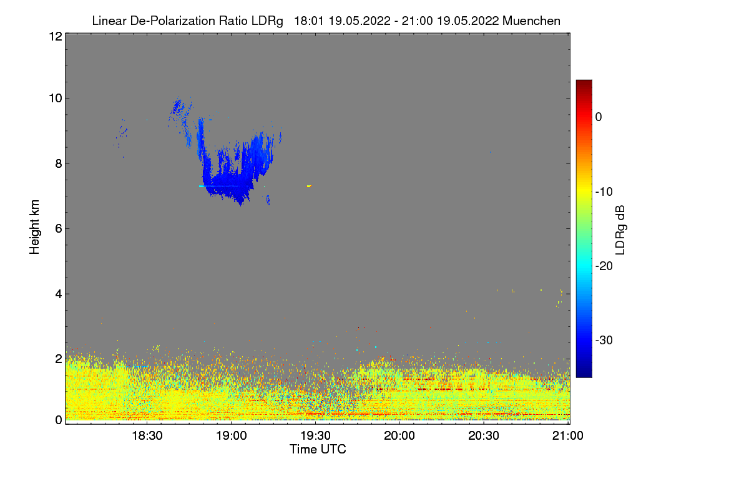Click the 'Time UTC' x-axis label

(318, 449)
